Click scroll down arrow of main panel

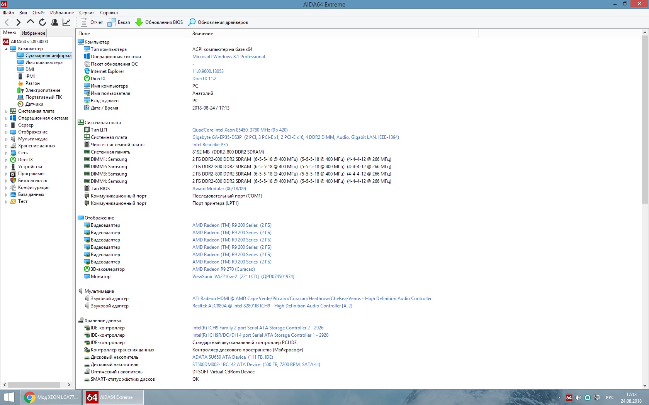click(x=645, y=385)
